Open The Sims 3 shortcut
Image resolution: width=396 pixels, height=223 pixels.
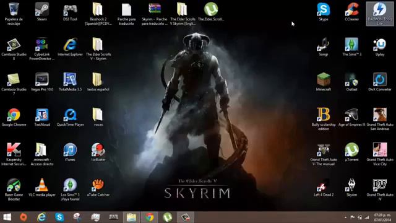tap(352, 47)
